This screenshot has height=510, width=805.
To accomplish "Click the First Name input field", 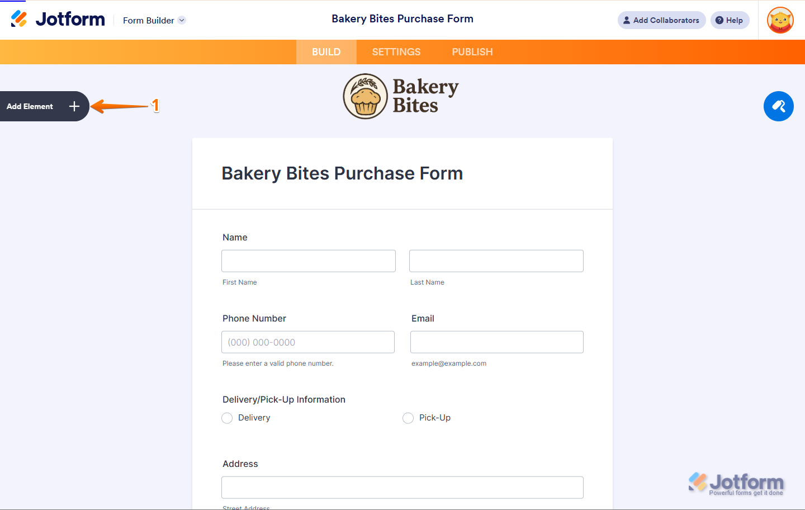I will (x=309, y=261).
